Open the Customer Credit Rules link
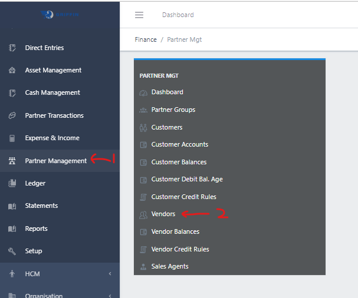This screenshot has width=358, height=298. 184,197
